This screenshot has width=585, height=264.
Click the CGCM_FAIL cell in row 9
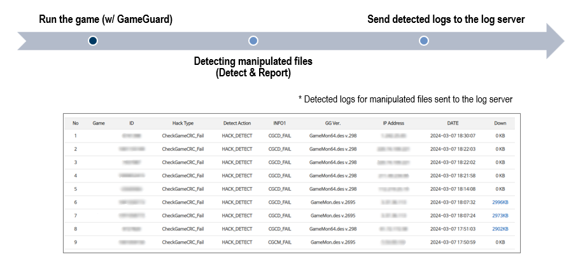point(279,242)
